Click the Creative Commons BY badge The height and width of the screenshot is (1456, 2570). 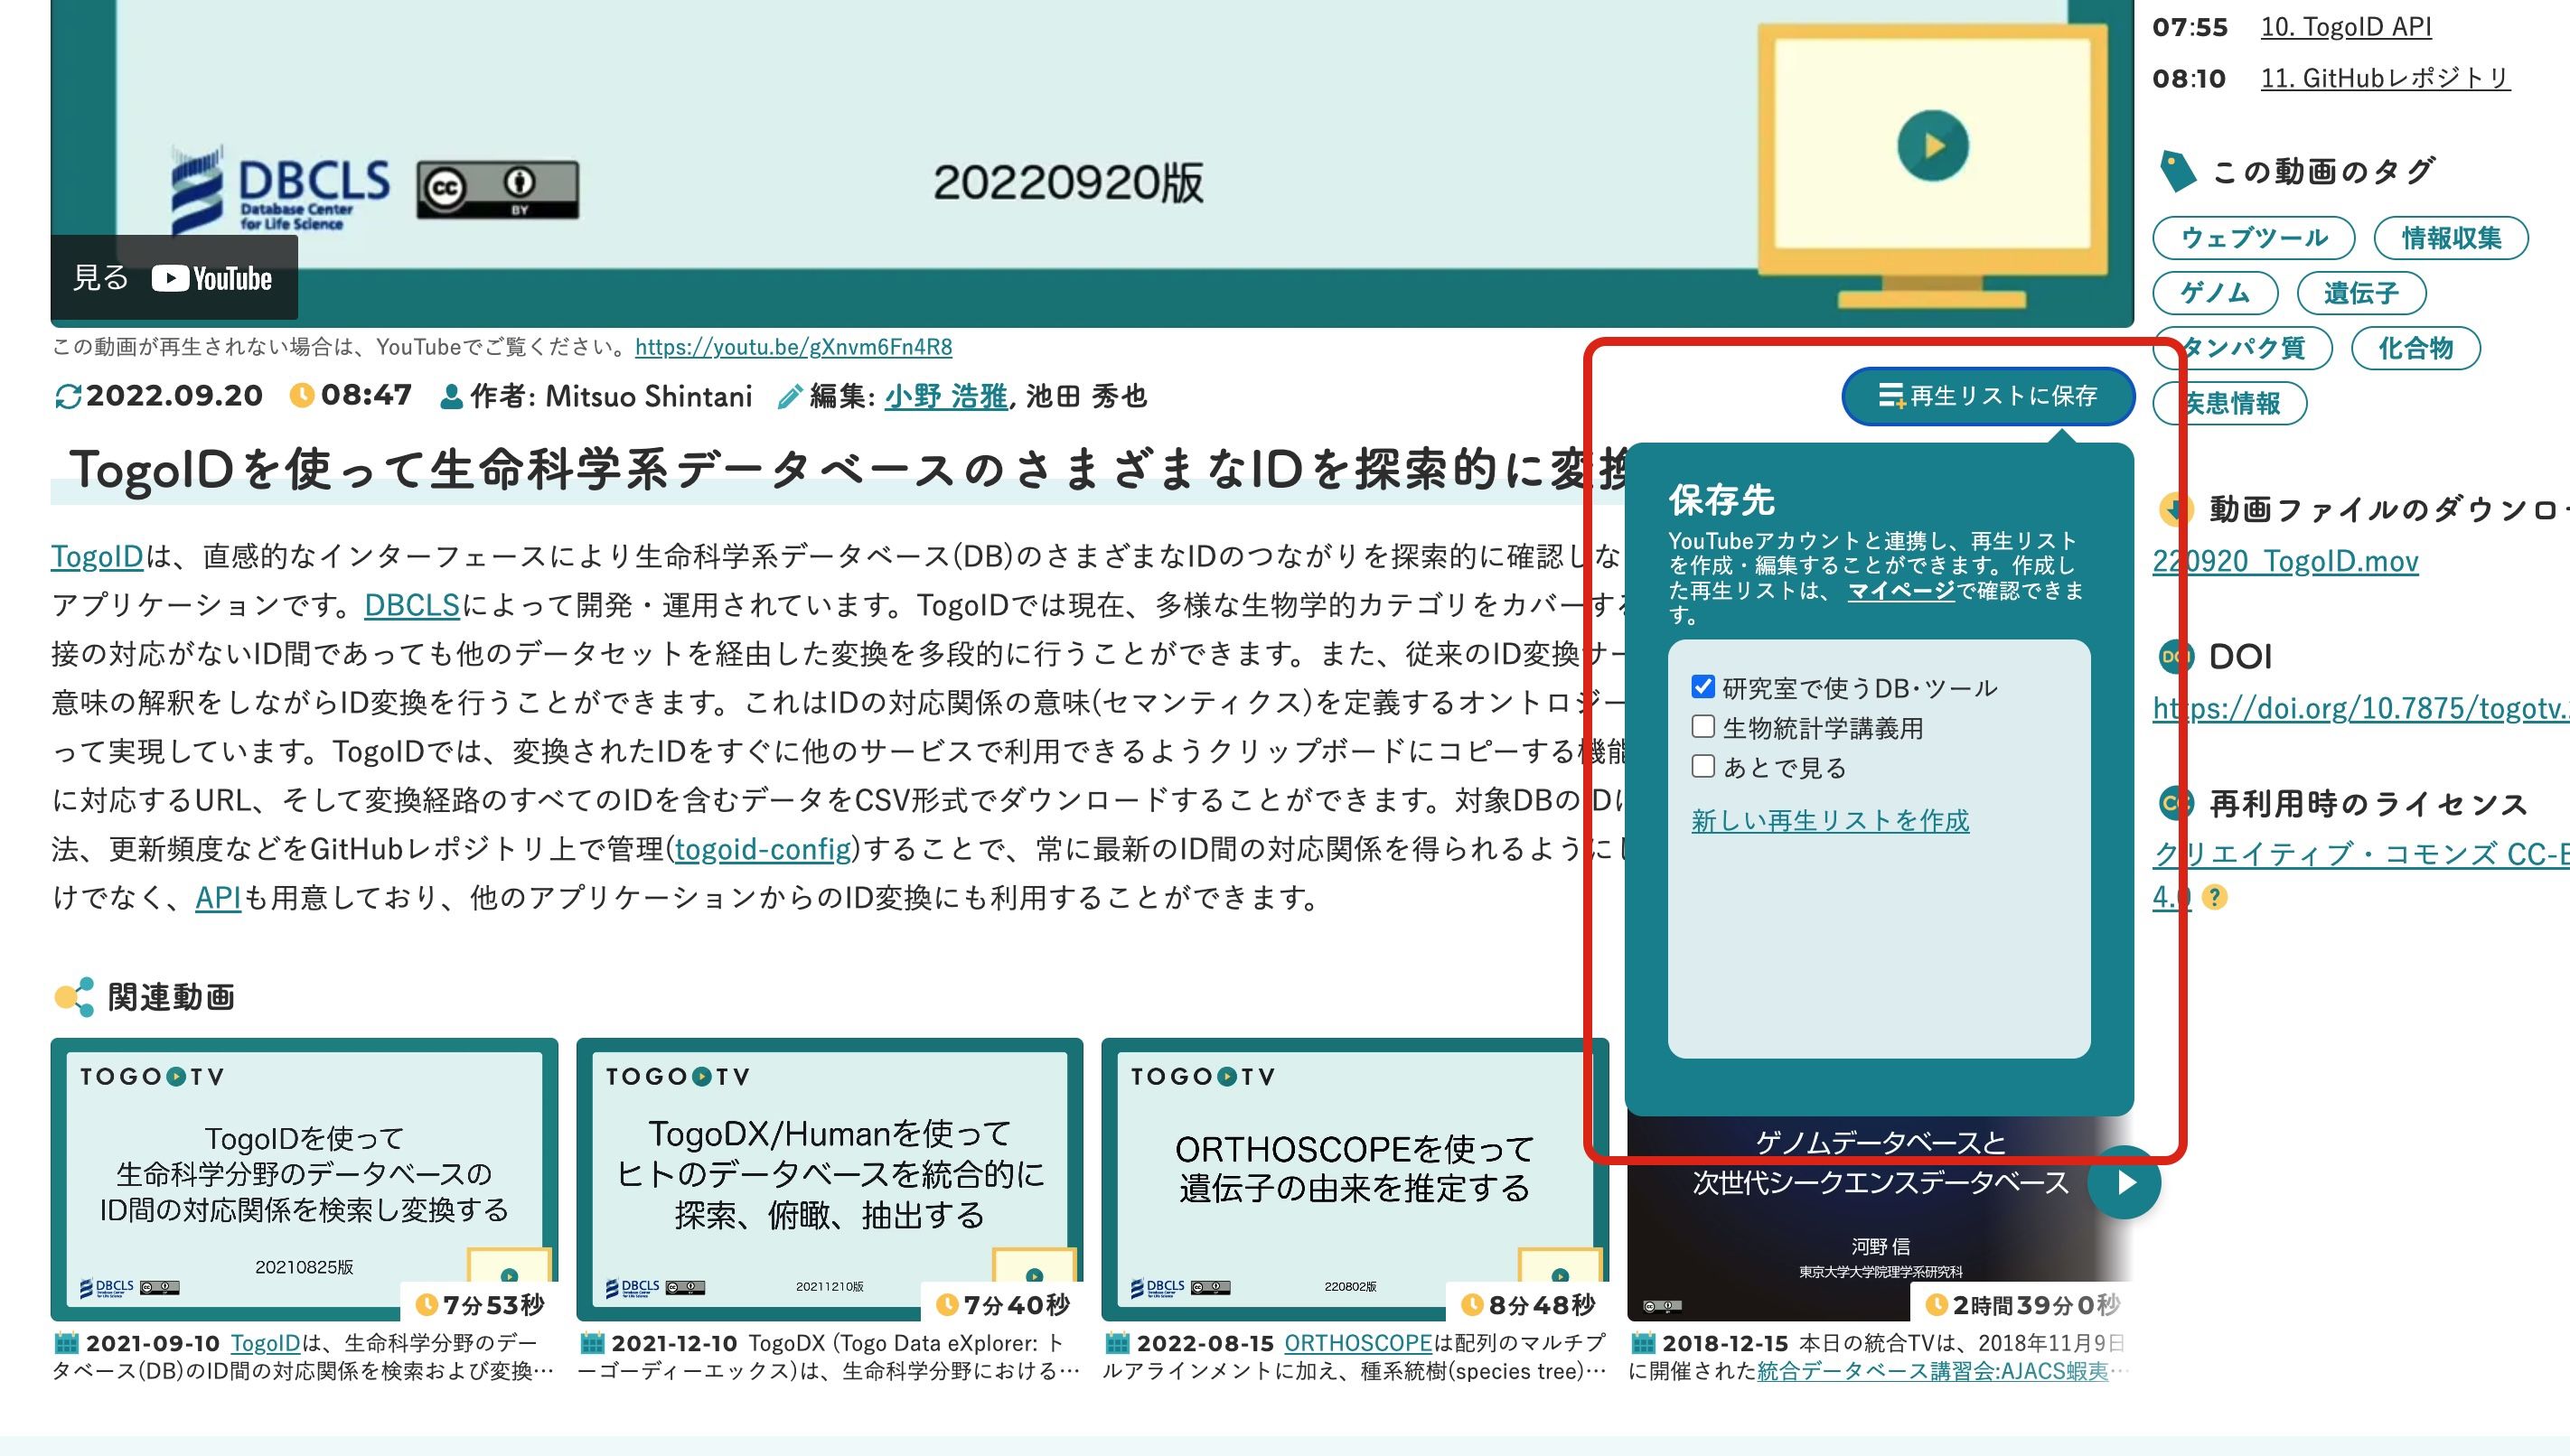pyautogui.click(x=497, y=189)
